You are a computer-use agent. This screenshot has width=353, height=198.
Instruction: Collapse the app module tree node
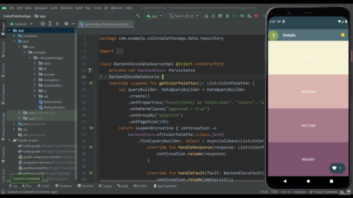coord(9,30)
